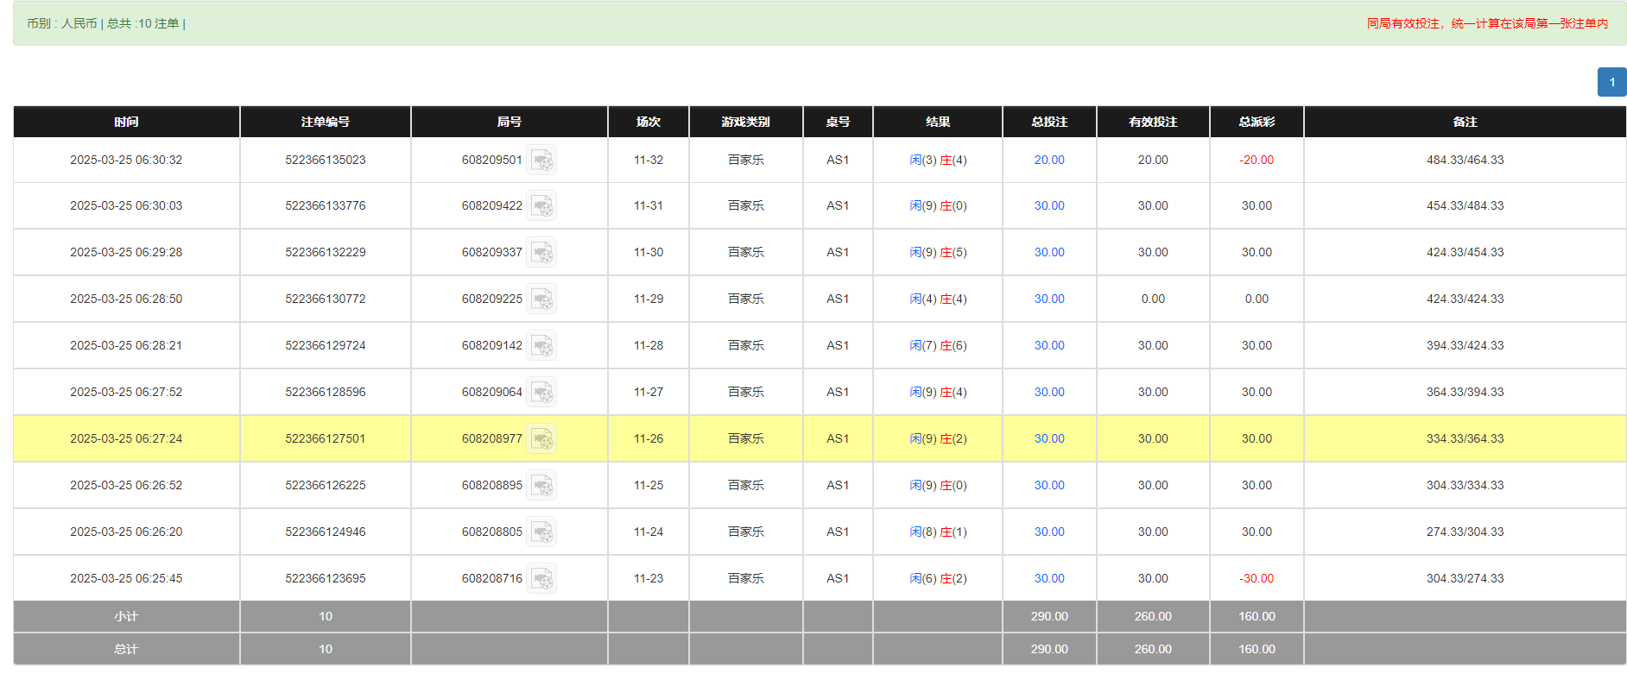The width and height of the screenshot is (1627, 680).
Task: Open replay icon beside round 608208716
Action: coord(541,579)
